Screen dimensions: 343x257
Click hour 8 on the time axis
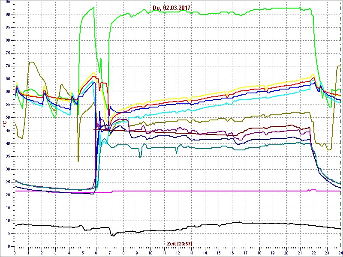(x=123, y=253)
